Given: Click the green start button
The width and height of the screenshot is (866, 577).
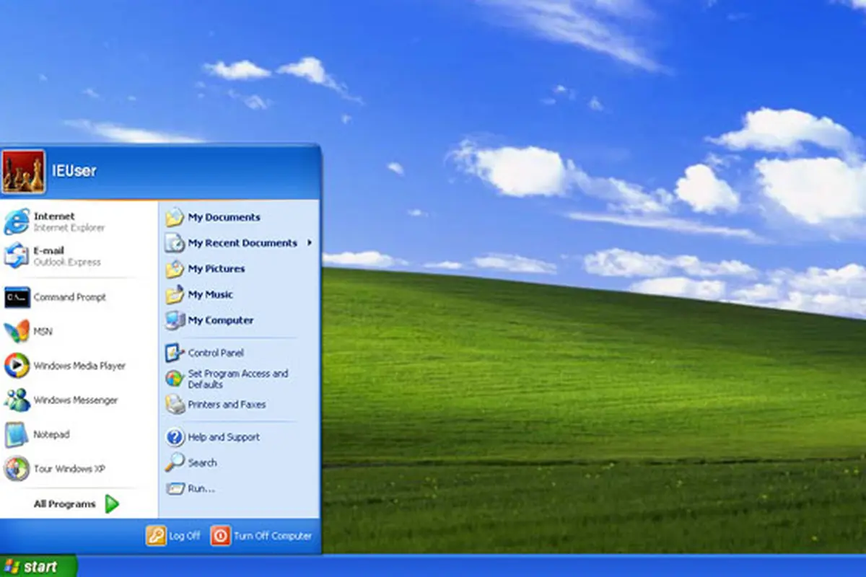Looking at the screenshot, I should pyautogui.click(x=38, y=565).
